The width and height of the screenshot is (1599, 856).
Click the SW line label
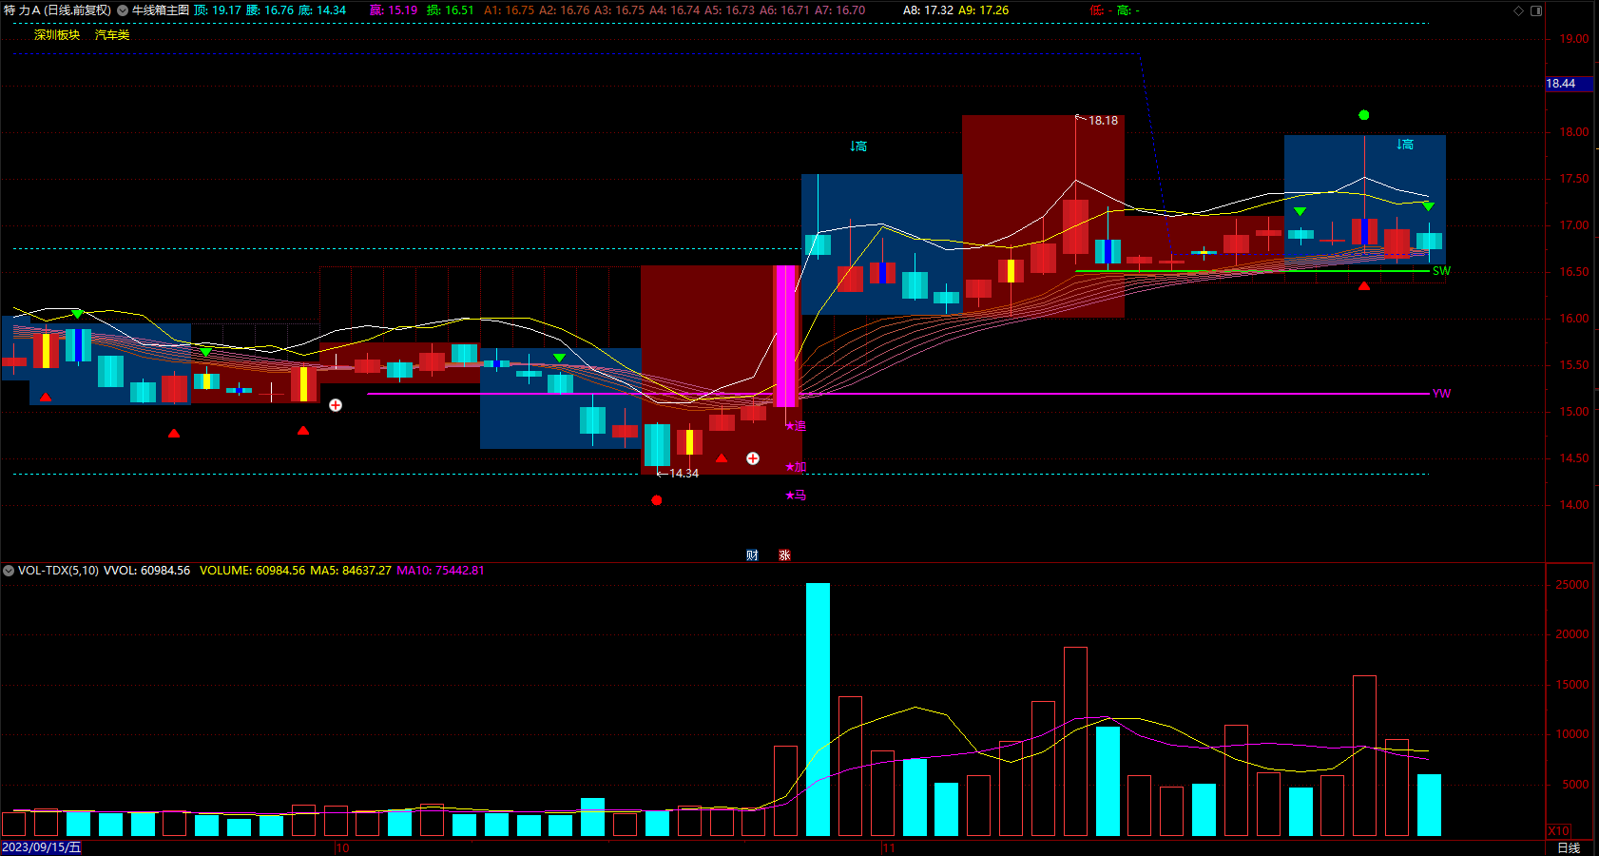[x=1441, y=271]
